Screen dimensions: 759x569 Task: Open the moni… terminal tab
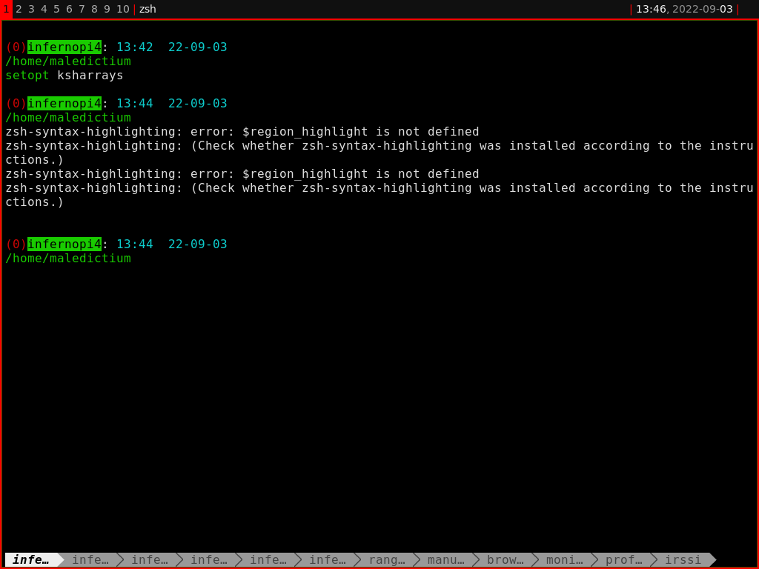(x=564, y=560)
